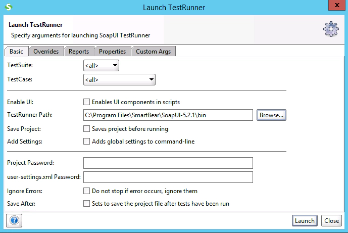Click the "Save Project:" label
348x233 pixels.
tap(24, 129)
